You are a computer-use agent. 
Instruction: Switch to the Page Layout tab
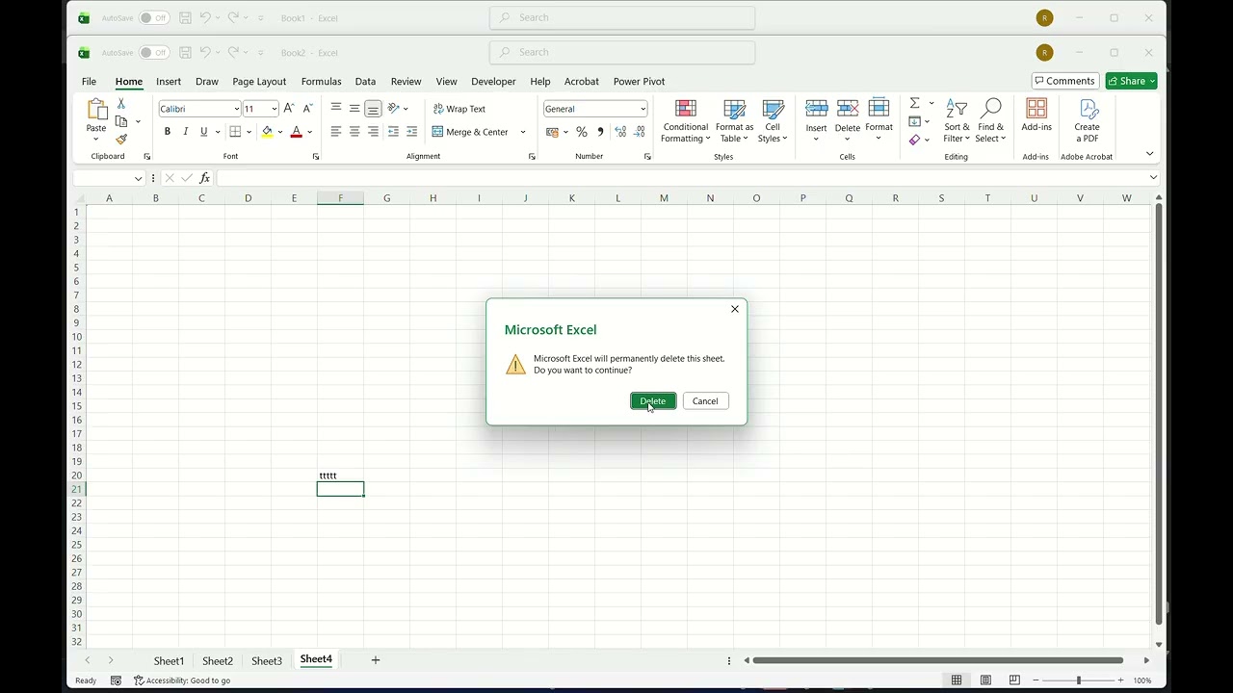(x=259, y=82)
